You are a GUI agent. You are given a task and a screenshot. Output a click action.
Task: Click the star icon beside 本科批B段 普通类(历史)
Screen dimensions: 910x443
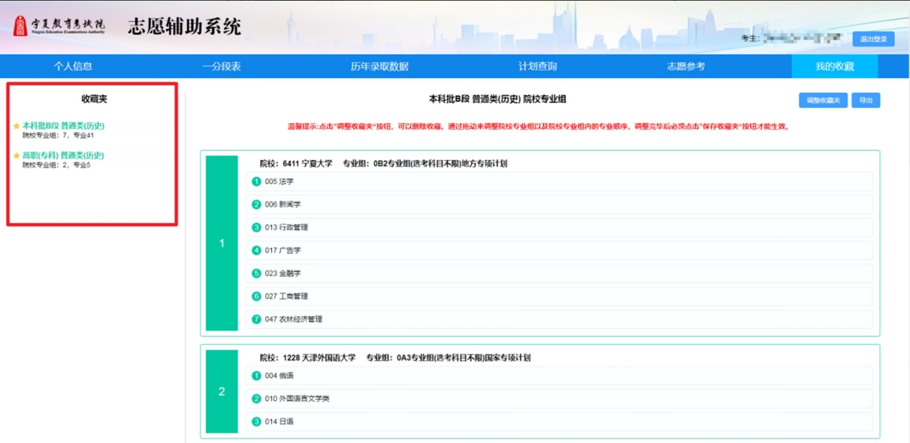(x=17, y=126)
